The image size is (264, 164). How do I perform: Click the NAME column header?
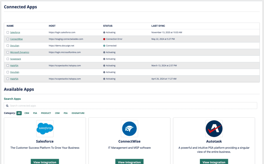[x=10, y=26]
